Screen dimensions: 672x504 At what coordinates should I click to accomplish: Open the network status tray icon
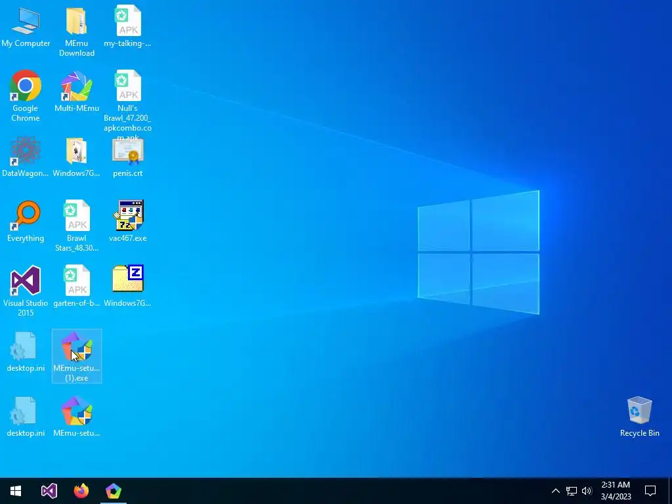tap(572, 491)
